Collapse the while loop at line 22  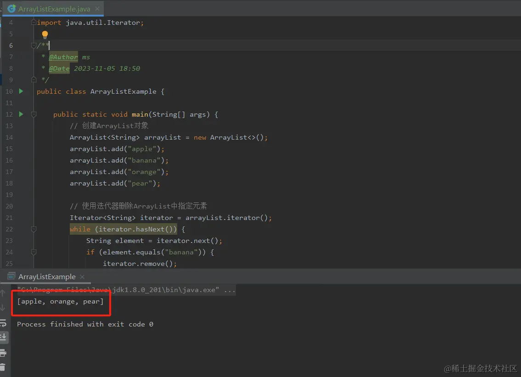pos(34,229)
